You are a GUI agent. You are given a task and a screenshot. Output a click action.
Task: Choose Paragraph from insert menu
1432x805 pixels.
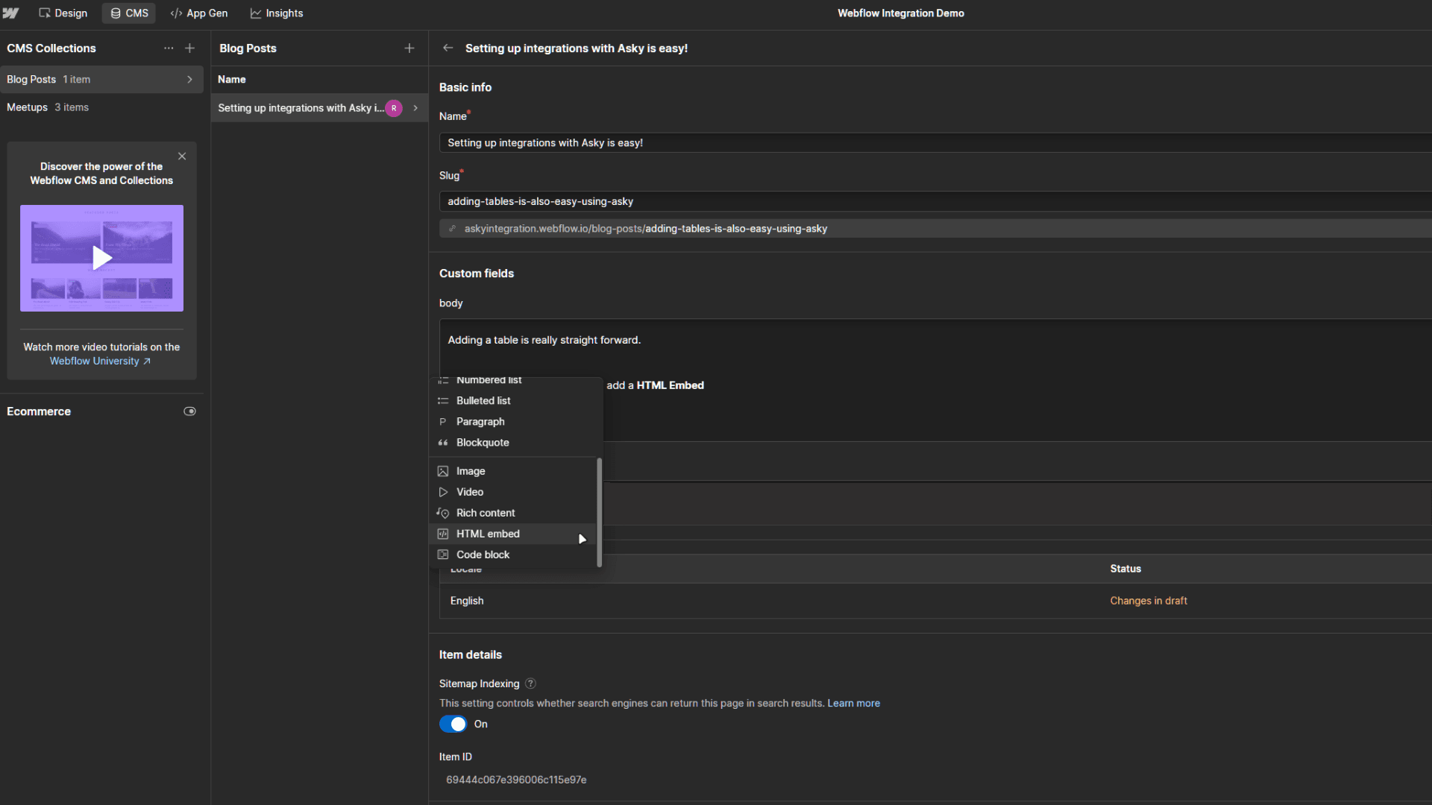[513, 422]
